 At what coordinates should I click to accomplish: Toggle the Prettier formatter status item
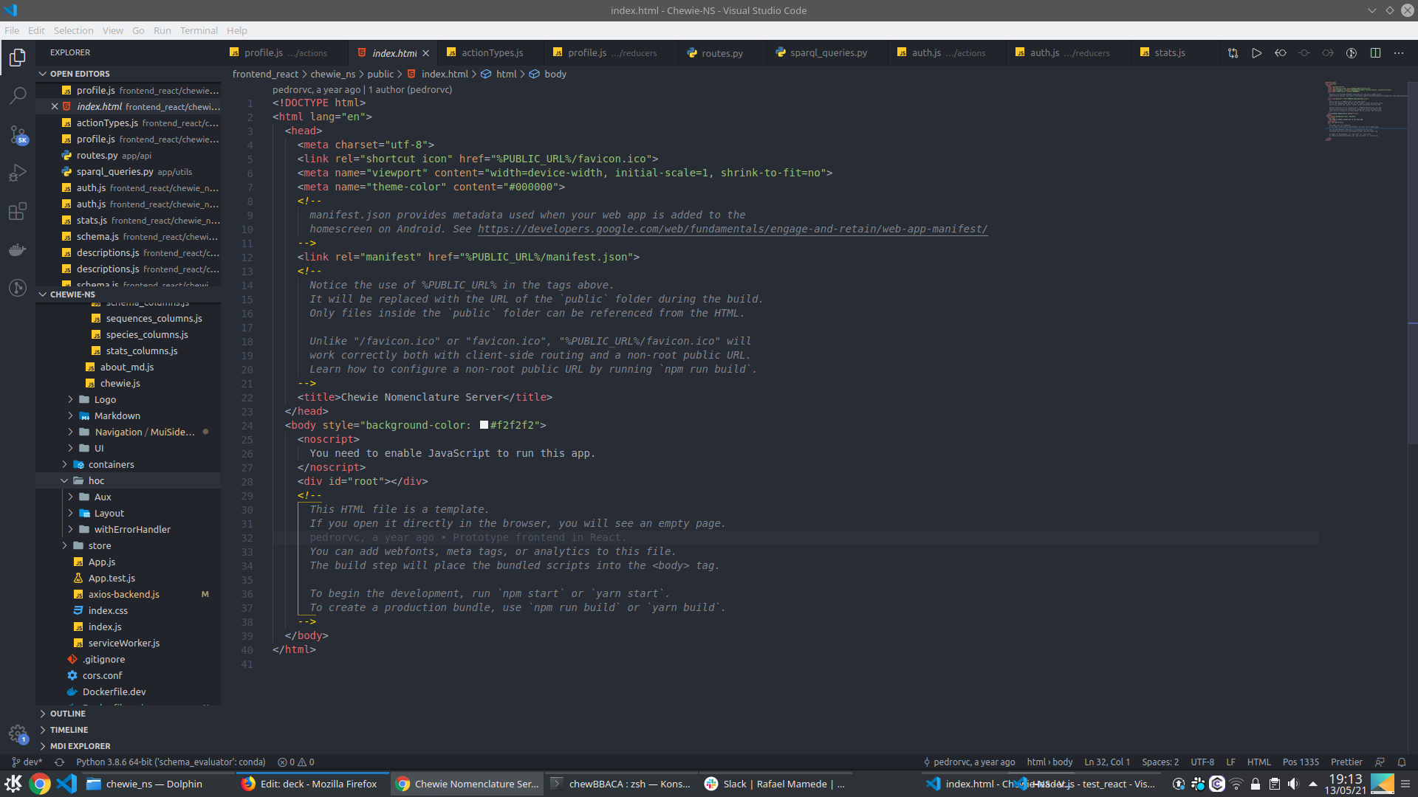point(1346,762)
